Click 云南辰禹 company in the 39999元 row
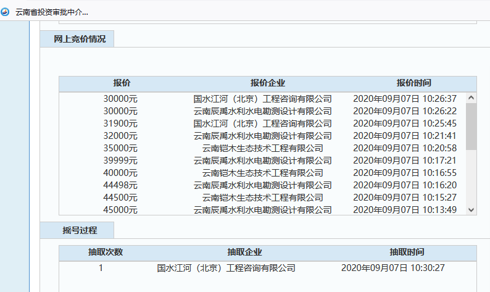The image size is (490, 292). [x=262, y=161]
